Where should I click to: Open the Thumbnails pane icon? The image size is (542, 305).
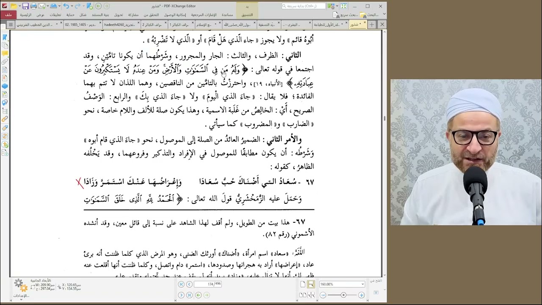coord(5,45)
